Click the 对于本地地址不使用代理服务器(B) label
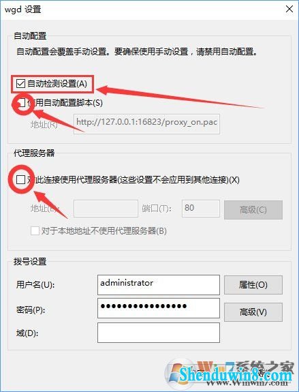The width and height of the screenshot is (299, 392). click(x=104, y=230)
